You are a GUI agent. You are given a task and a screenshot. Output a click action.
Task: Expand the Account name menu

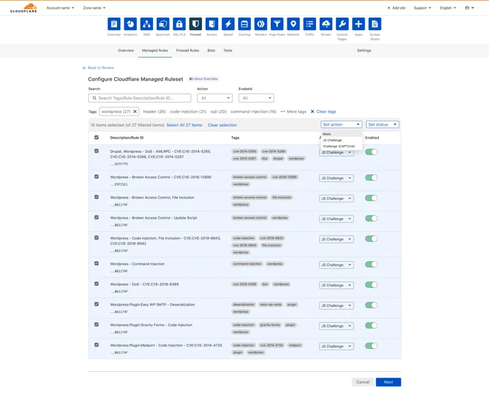[60, 8]
